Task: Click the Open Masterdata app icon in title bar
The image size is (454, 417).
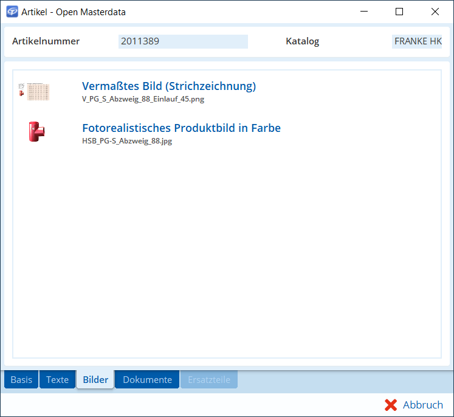Action: pos(12,12)
